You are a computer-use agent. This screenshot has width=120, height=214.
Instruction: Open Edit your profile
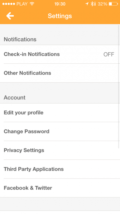60,113
